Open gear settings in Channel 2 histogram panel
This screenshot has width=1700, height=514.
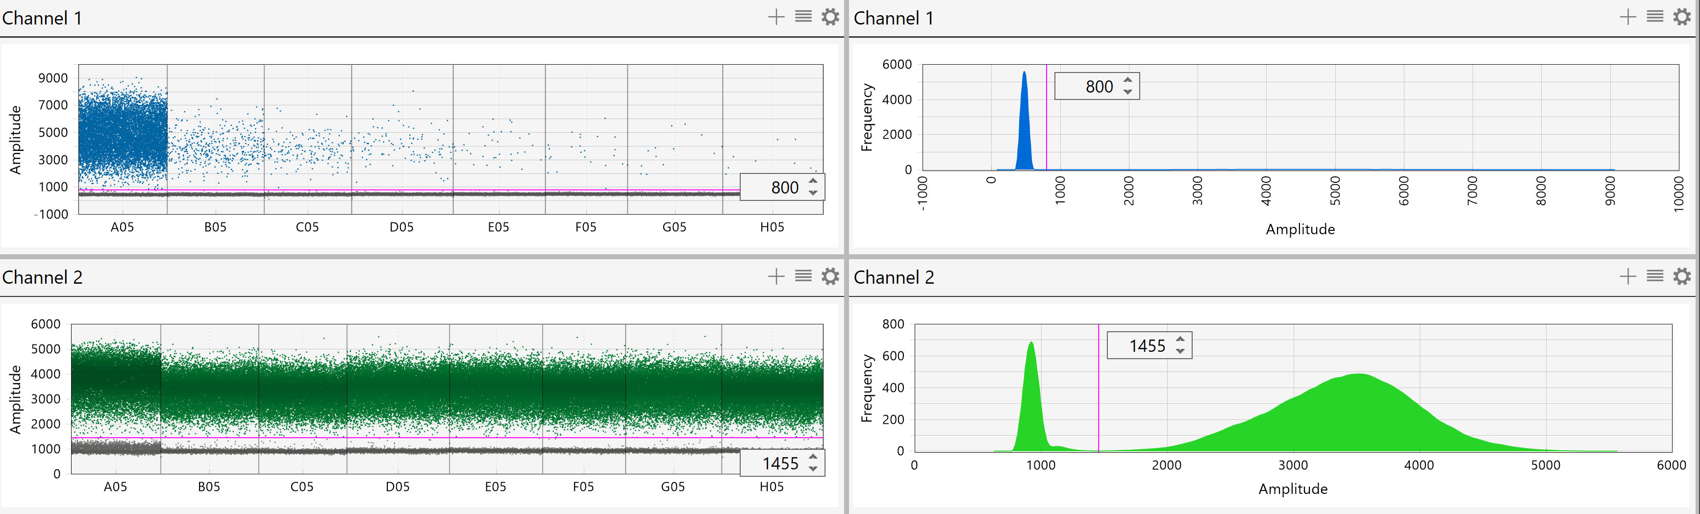click(x=1682, y=276)
